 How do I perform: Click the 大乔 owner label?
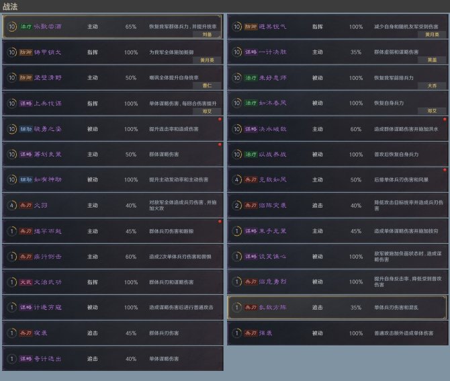432,85
